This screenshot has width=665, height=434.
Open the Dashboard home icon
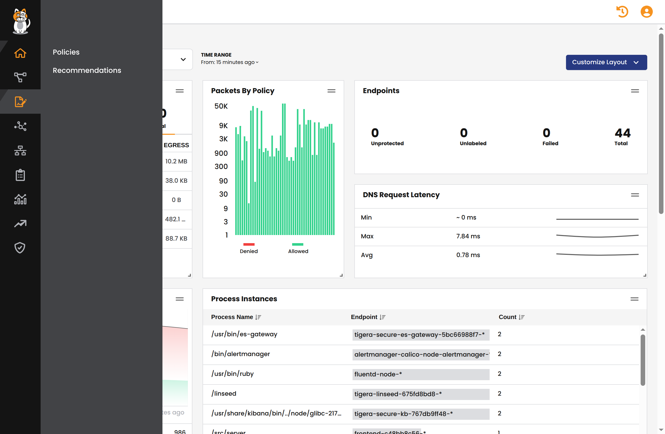tap(20, 53)
